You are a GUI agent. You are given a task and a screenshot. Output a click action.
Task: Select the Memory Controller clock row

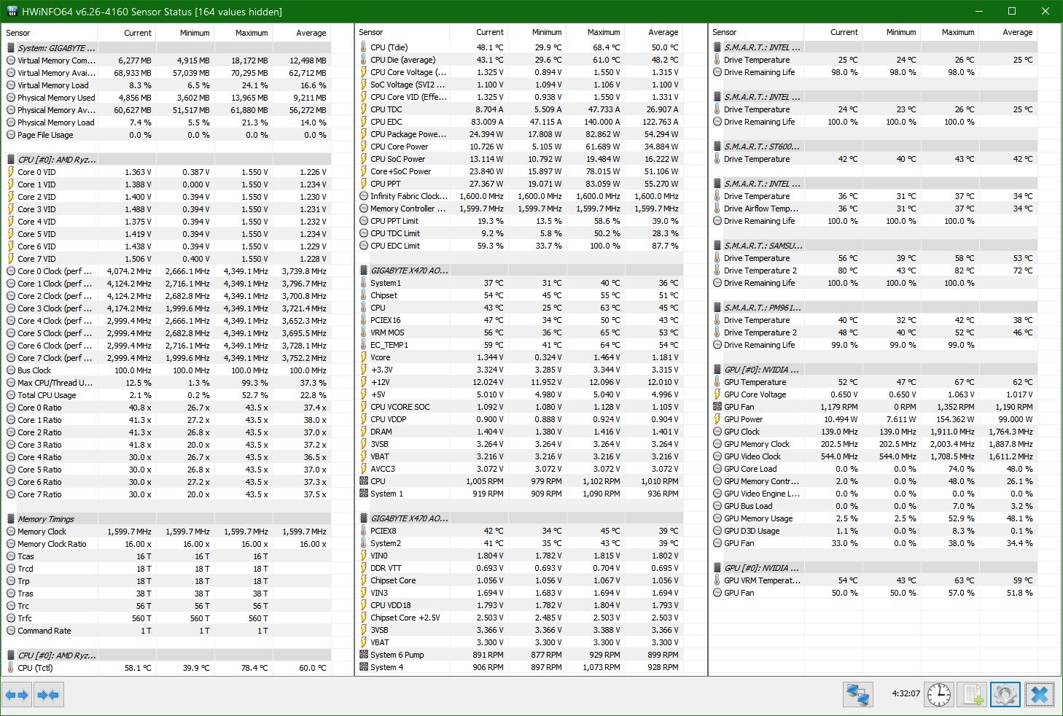(x=520, y=209)
